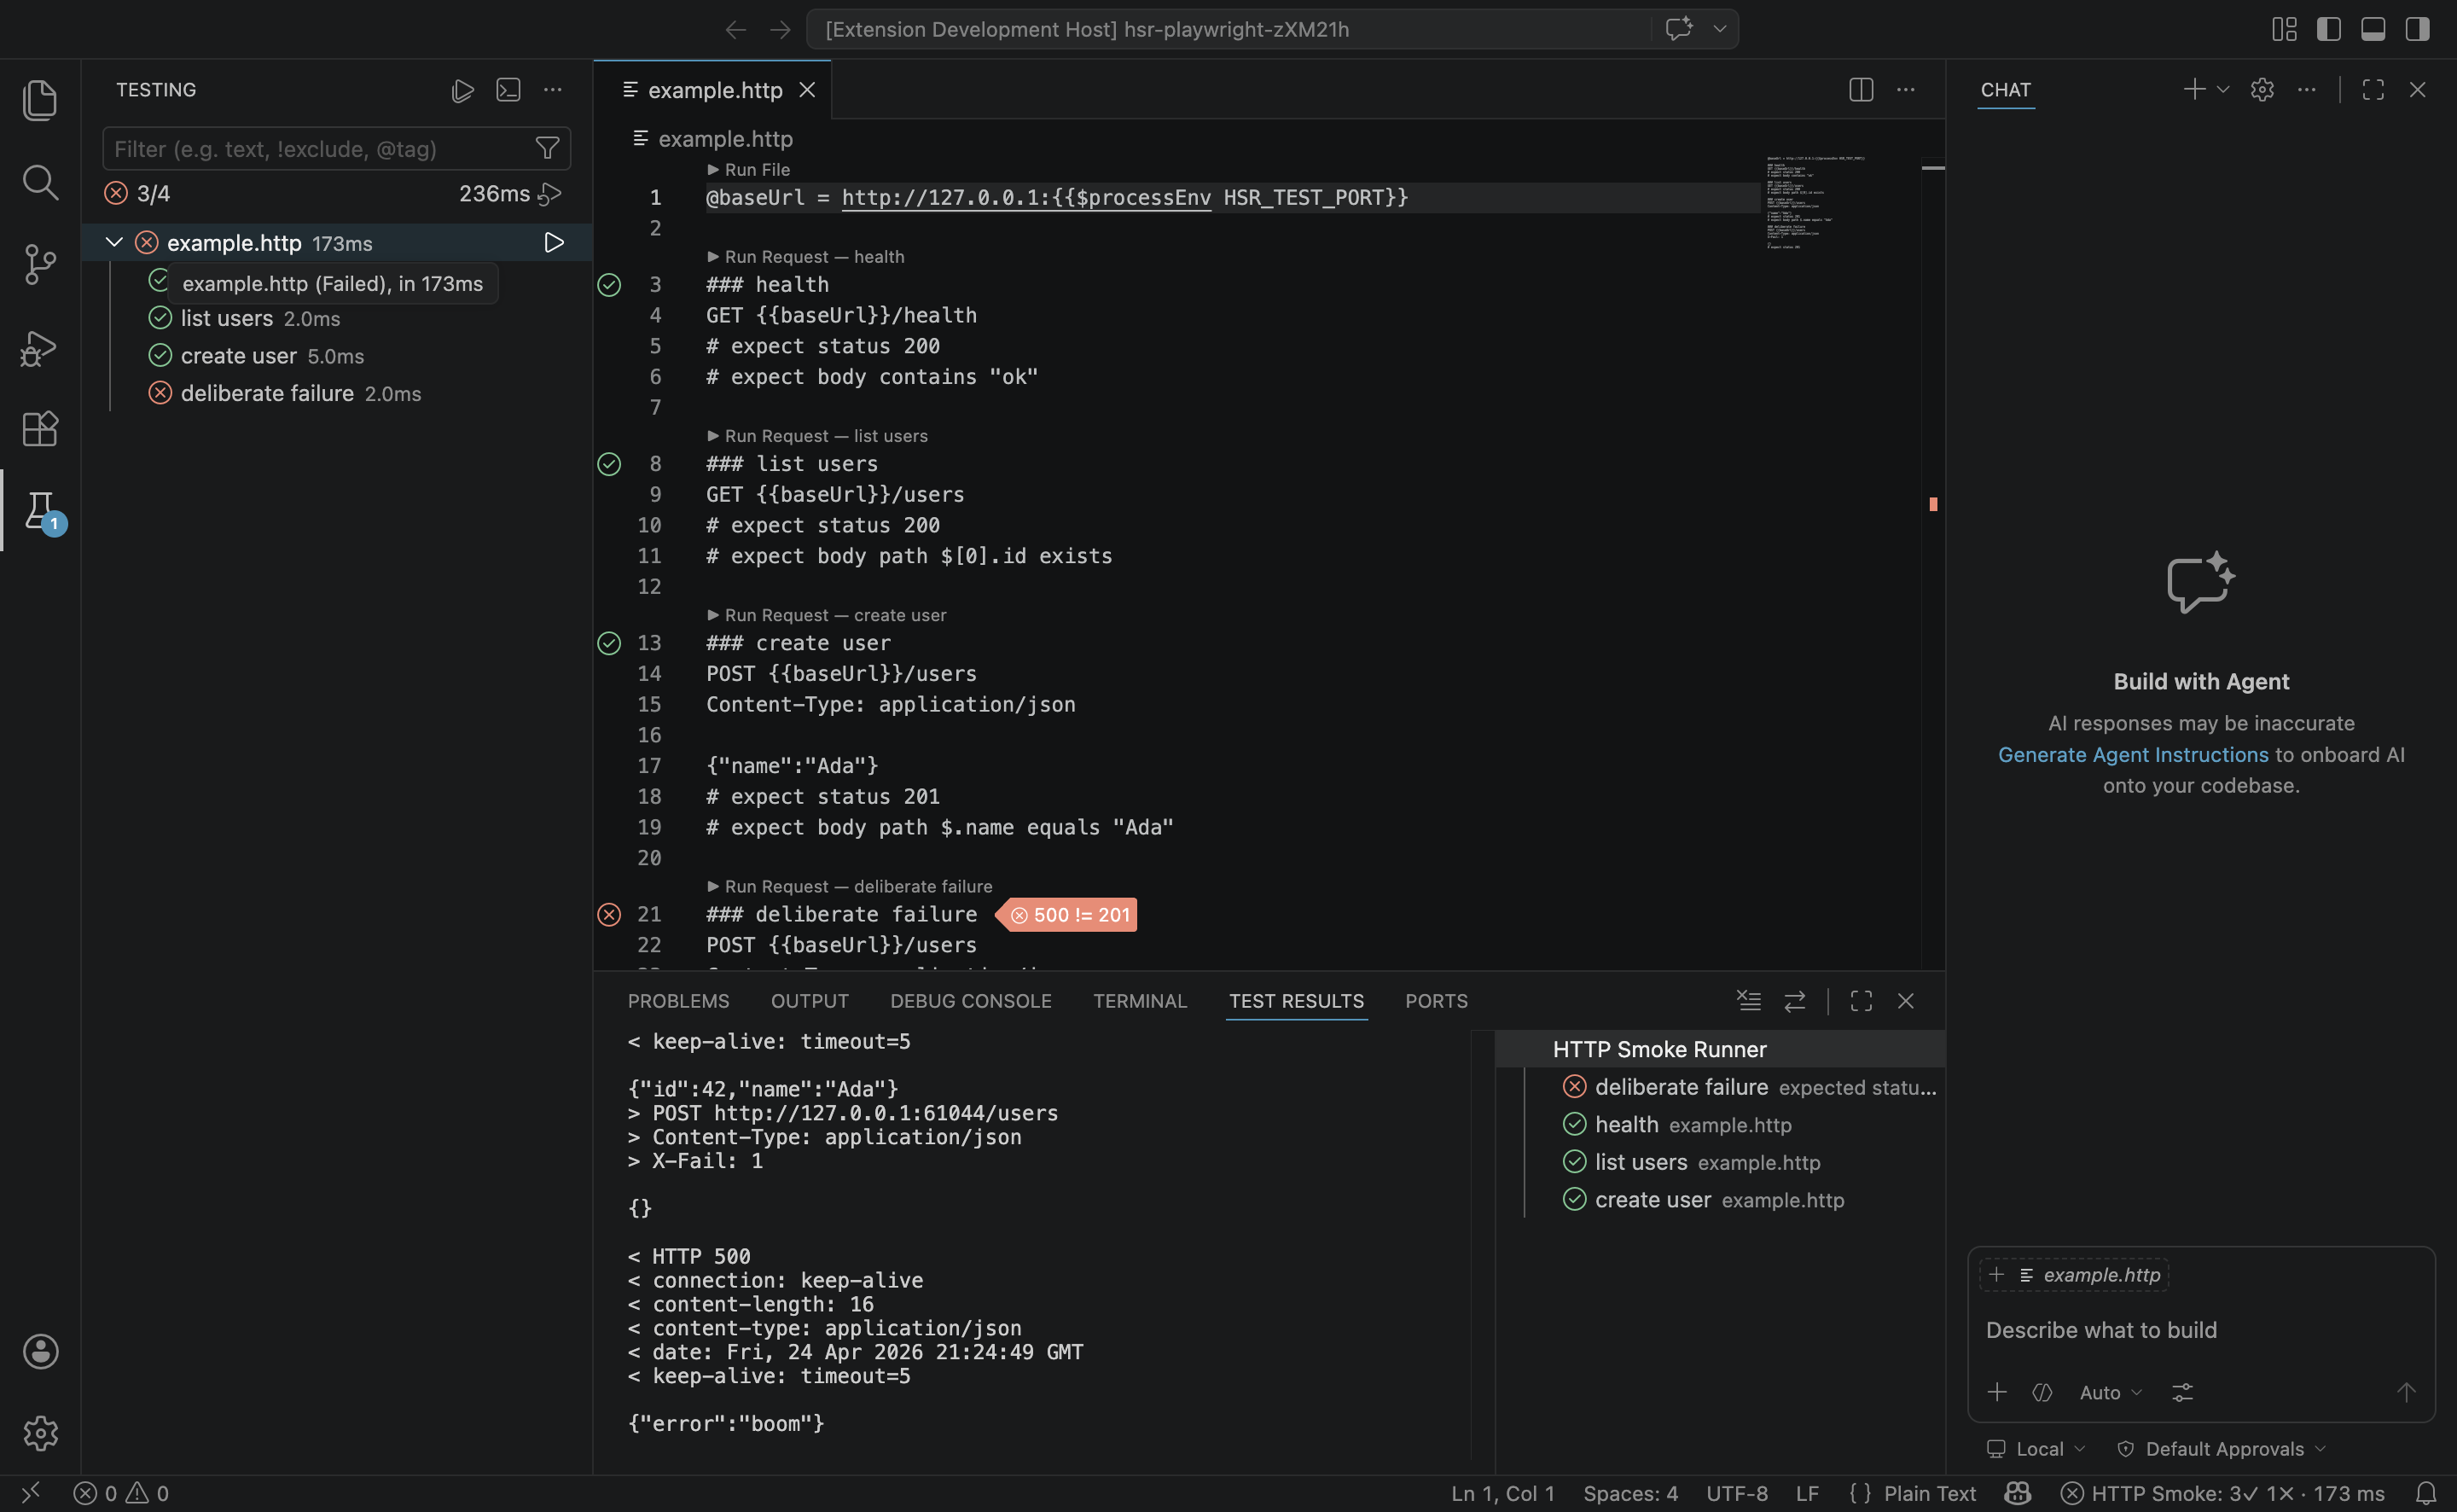This screenshot has height=1512, width=2457.
Task: Open the Accounts icon in activity bar
Action: tap(40, 1351)
